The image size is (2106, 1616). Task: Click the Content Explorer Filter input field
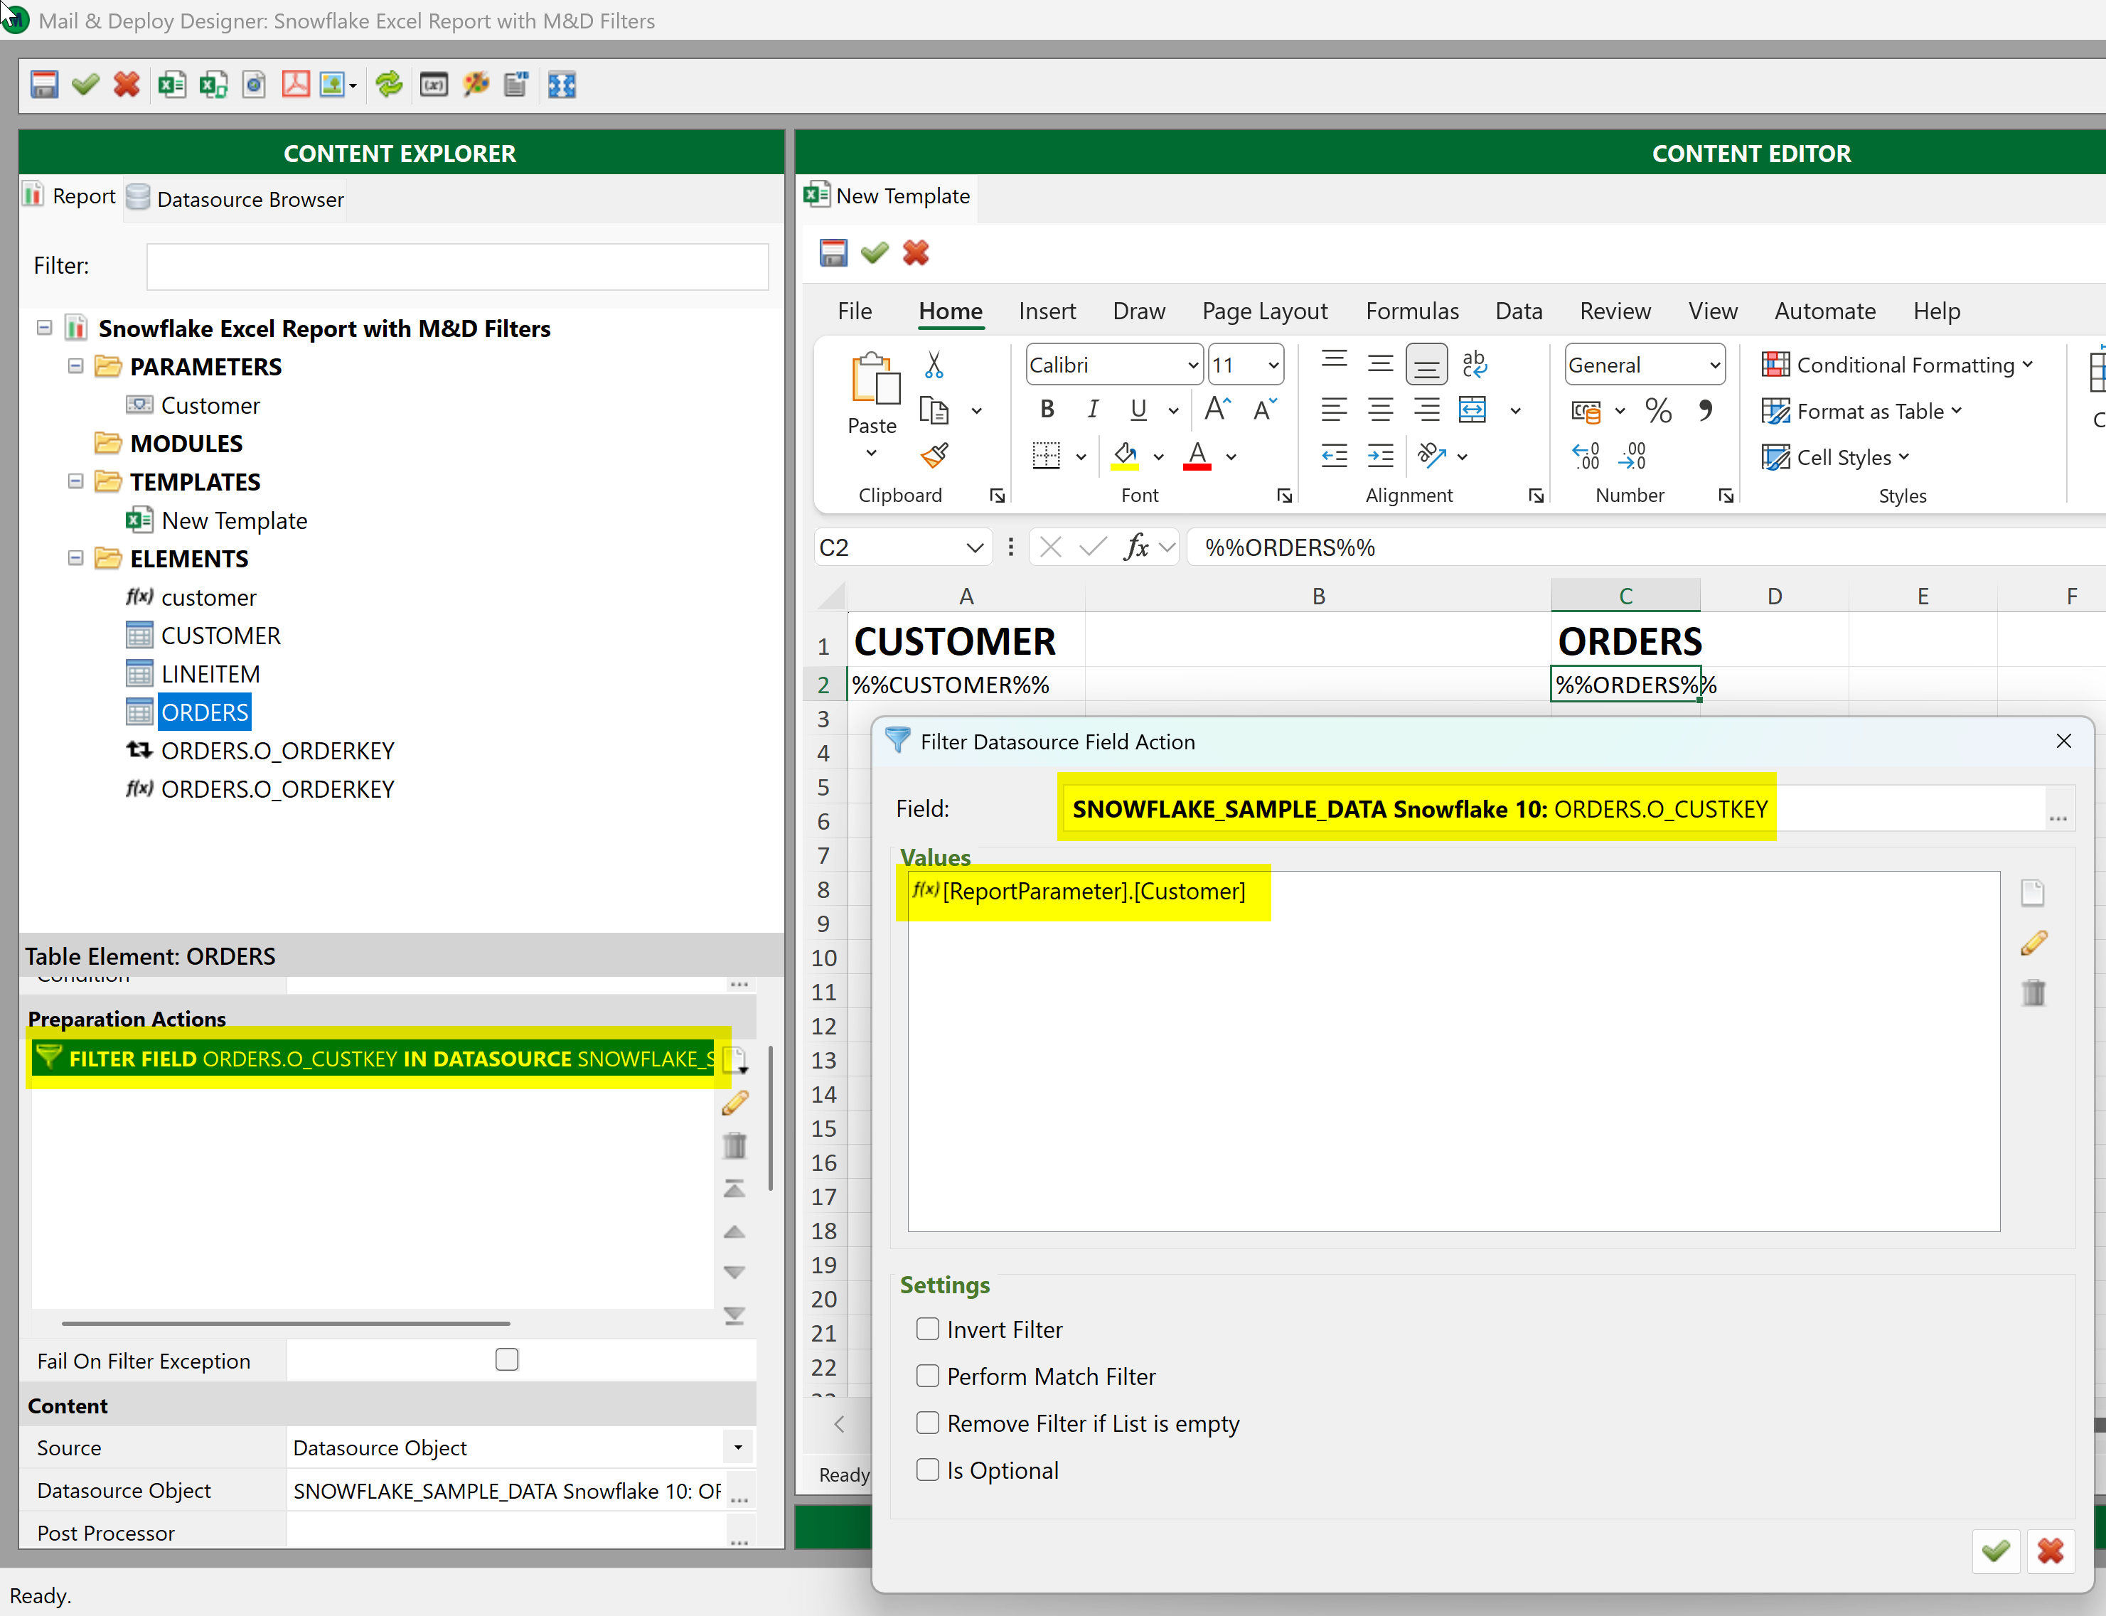(x=457, y=265)
